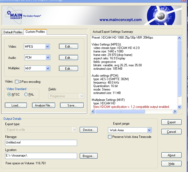Toggle Preserve Work Area Timecode
Viewport: 188px width, 172px height.
click(110, 137)
